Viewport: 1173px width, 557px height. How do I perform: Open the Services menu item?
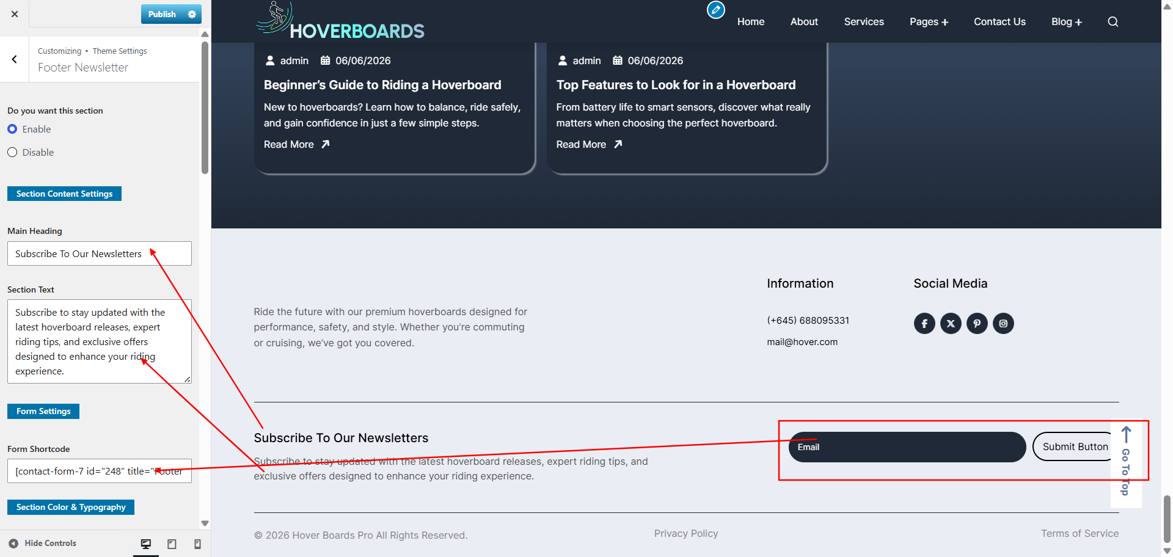click(864, 21)
